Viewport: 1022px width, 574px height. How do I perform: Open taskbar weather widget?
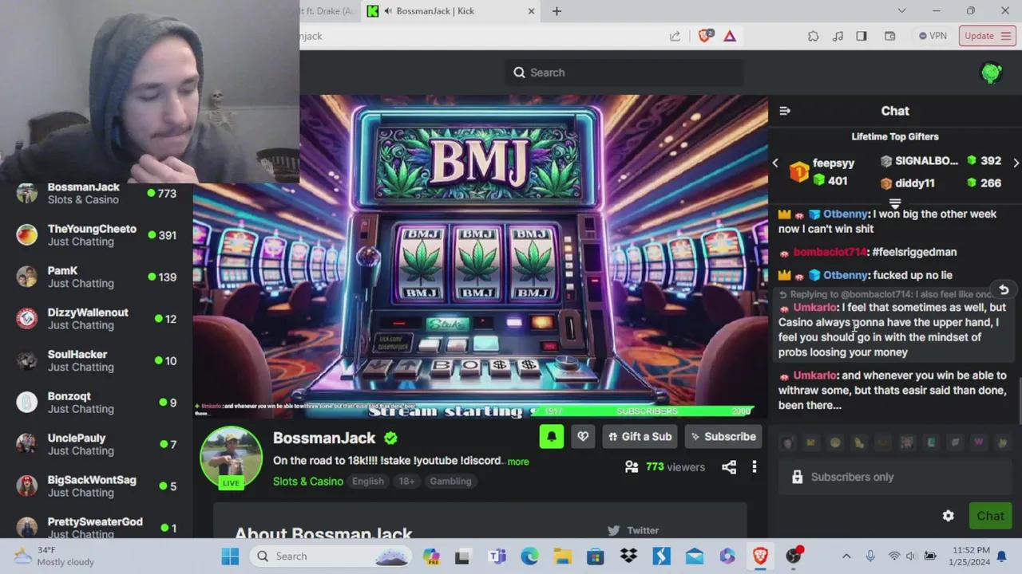54,556
